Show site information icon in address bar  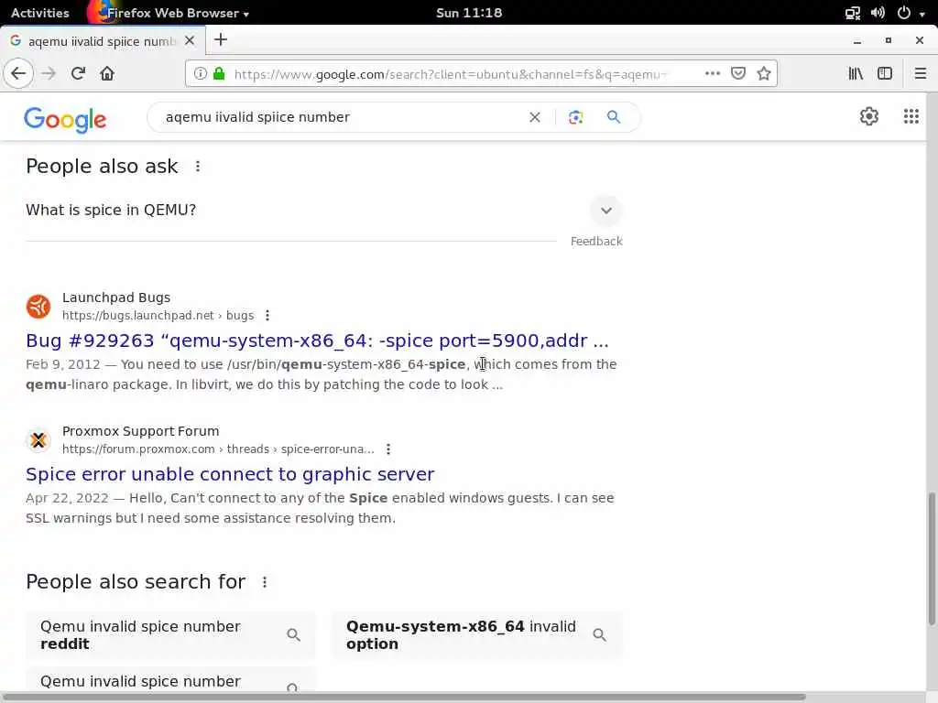[x=201, y=73]
